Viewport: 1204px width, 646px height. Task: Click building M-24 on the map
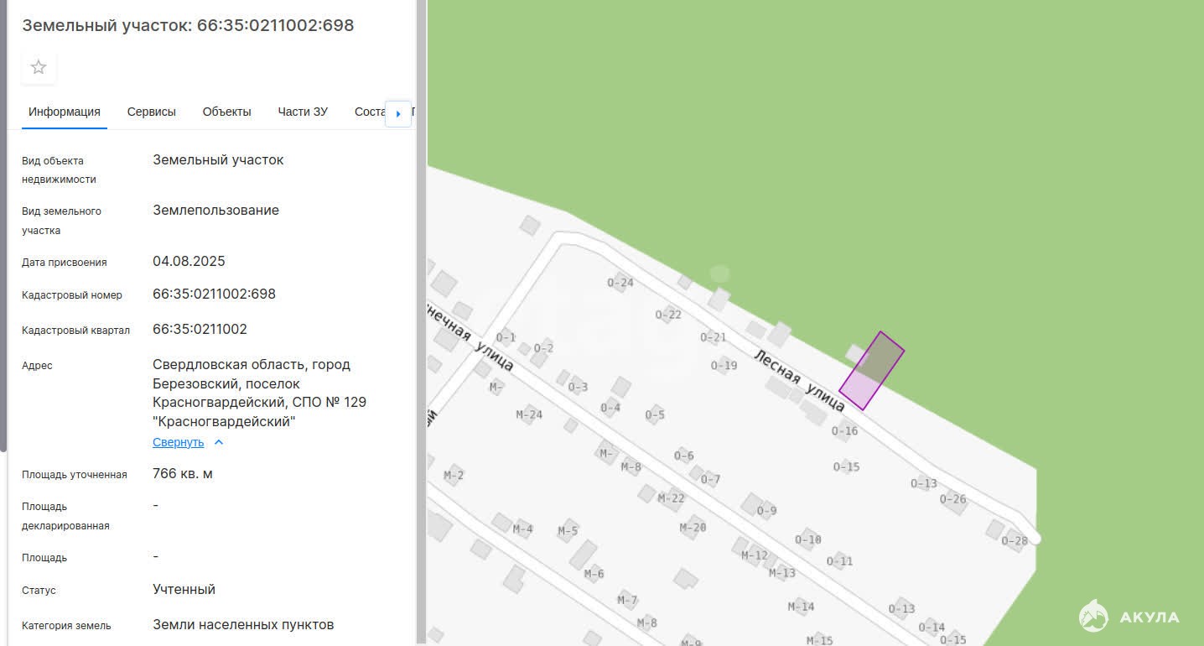click(529, 414)
